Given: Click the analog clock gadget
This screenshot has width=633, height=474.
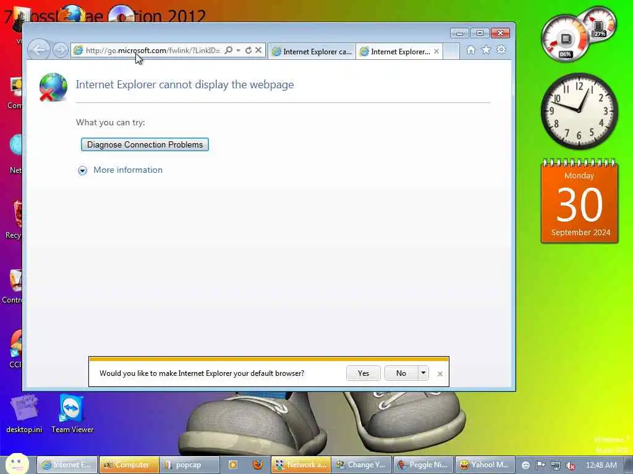Looking at the screenshot, I should click(x=579, y=111).
